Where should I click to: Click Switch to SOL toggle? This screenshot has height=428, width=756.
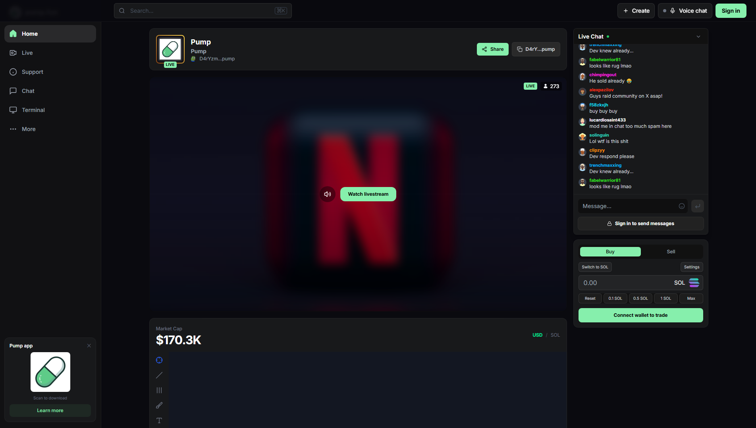595,267
